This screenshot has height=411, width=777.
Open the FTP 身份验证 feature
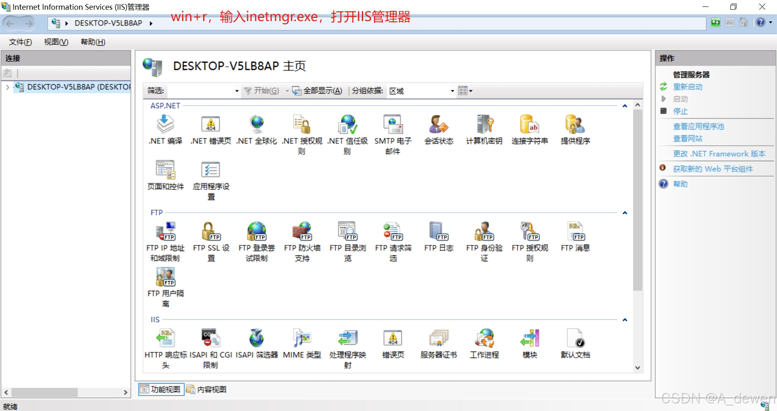click(484, 242)
